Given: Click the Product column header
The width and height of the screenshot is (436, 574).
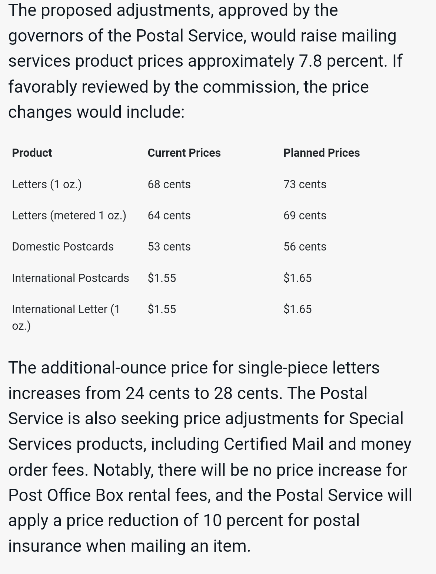Looking at the screenshot, I should pyautogui.click(x=32, y=153).
